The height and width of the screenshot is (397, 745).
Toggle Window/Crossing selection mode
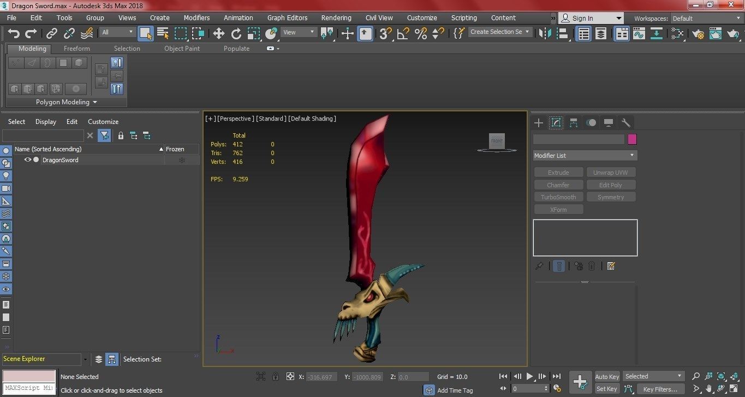[x=198, y=33]
